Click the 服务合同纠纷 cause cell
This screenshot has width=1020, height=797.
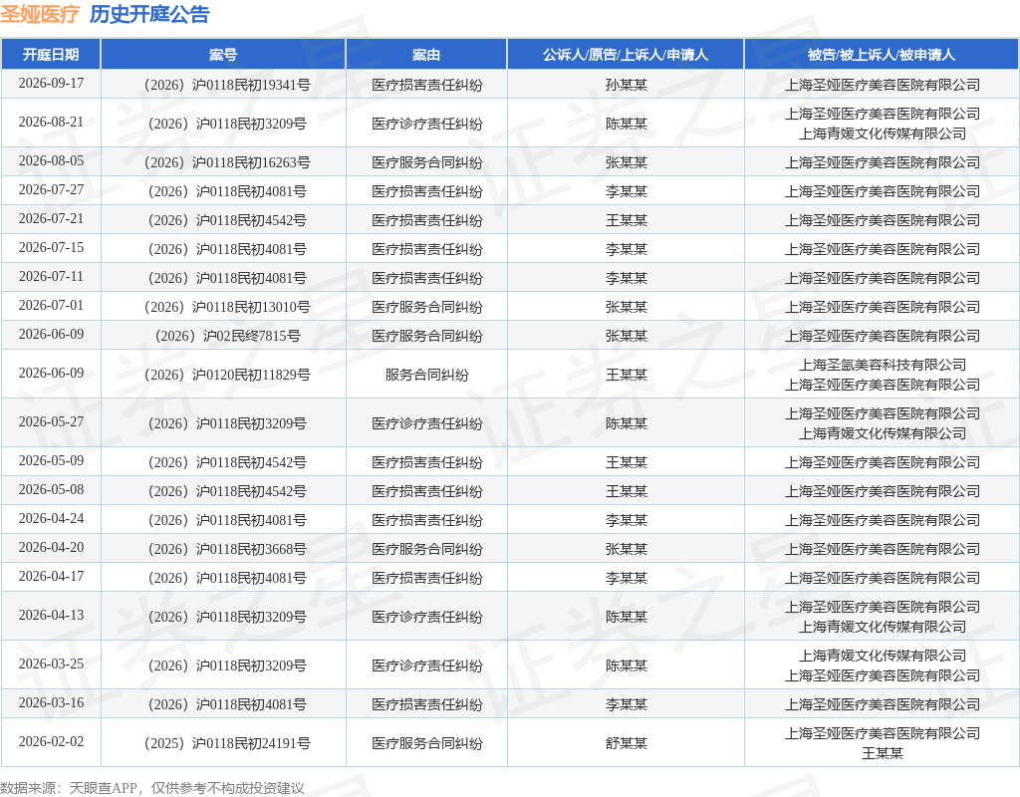pyautogui.click(x=426, y=375)
